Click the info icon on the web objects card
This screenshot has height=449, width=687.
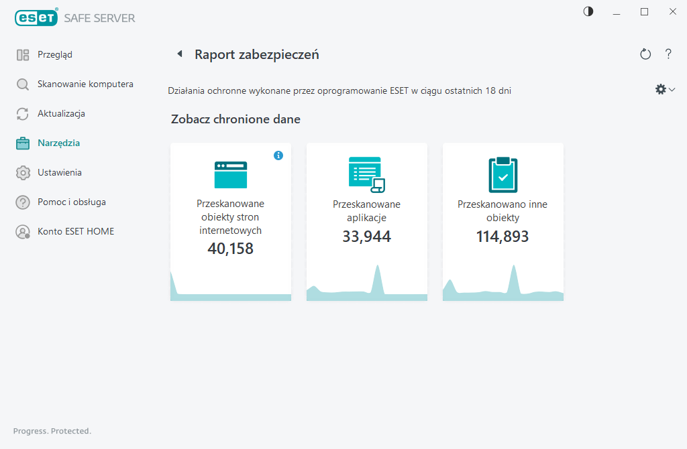[x=278, y=155]
